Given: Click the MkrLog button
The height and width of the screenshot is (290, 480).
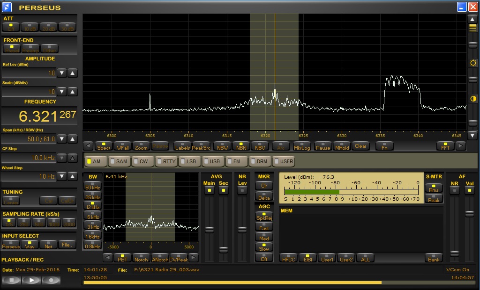Looking at the screenshot, I should point(302,146).
